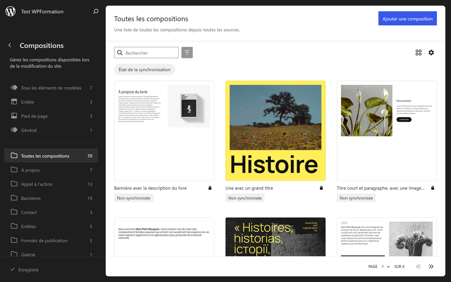Click the WordPress logo icon

pos(10,11)
